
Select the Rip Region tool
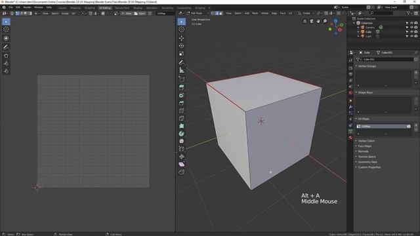[182, 172]
